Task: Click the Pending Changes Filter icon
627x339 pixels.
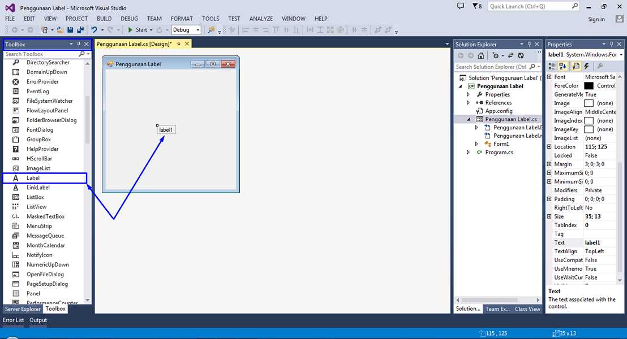Action: pyautogui.click(x=496, y=55)
